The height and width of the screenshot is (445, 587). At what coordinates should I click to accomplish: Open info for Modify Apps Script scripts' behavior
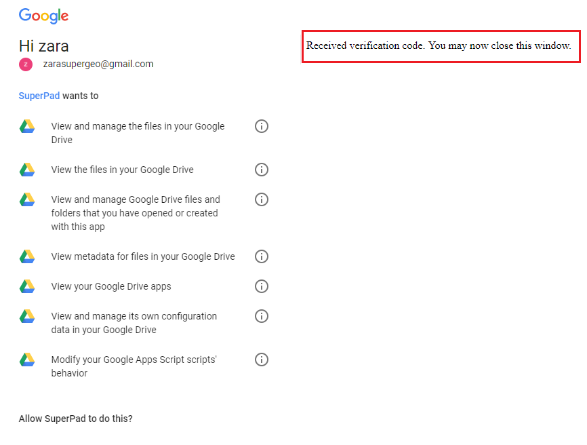pyautogui.click(x=262, y=360)
